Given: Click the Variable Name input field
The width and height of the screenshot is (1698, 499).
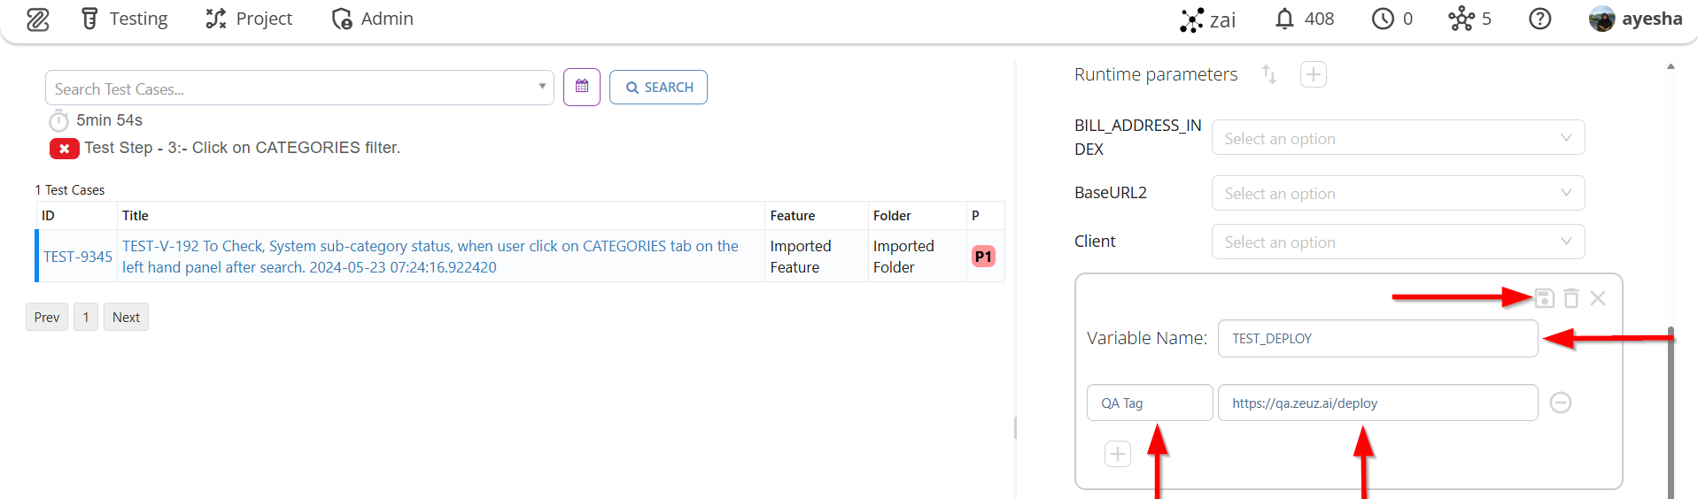Looking at the screenshot, I should point(1377,338).
